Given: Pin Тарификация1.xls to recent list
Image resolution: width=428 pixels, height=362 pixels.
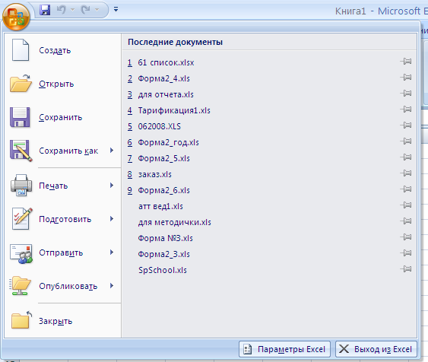Looking at the screenshot, I should [406, 110].
